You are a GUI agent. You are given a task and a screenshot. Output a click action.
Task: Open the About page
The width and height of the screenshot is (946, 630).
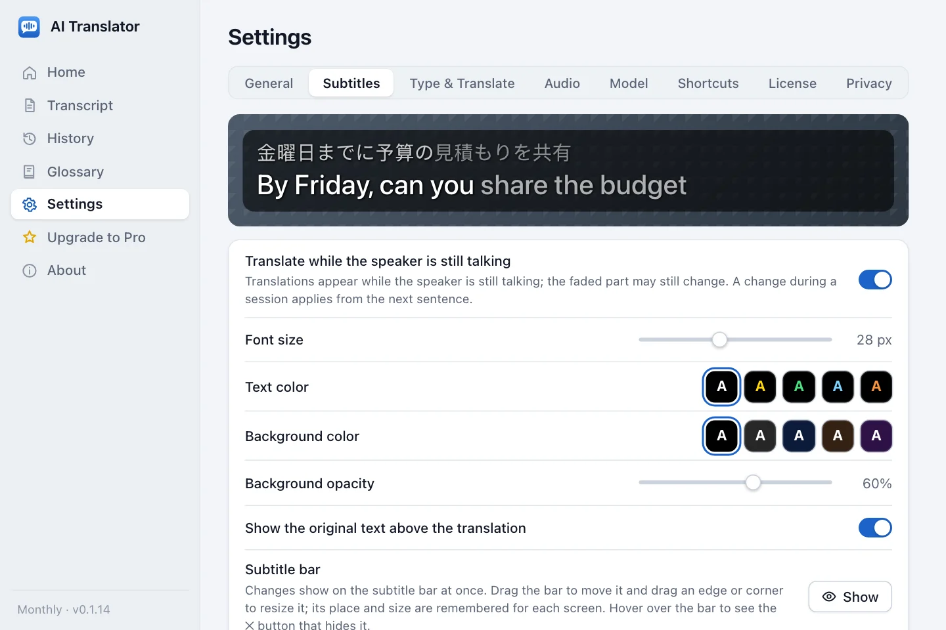coord(100,270)
